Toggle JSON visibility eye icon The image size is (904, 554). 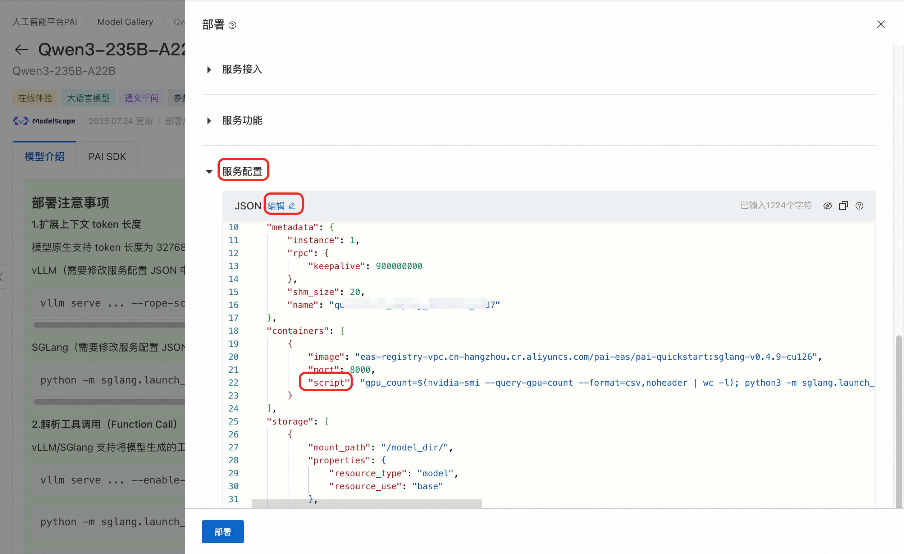point(827,206)
